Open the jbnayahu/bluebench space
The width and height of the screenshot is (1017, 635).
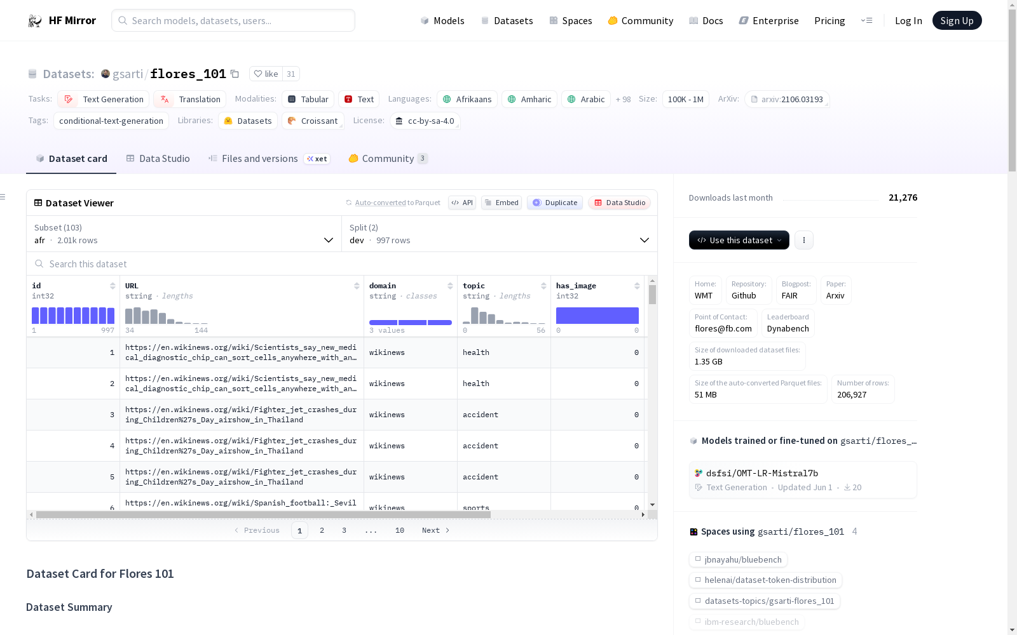pos(738,559)
